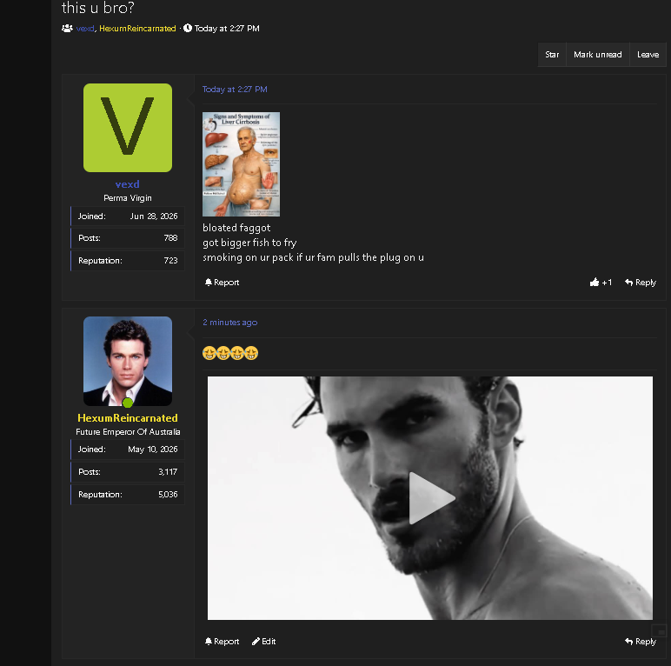The height and width of the screenshot is (666, 671).
Task: Edit HexumReincarnated's message
Action: (x=263, y=641)
